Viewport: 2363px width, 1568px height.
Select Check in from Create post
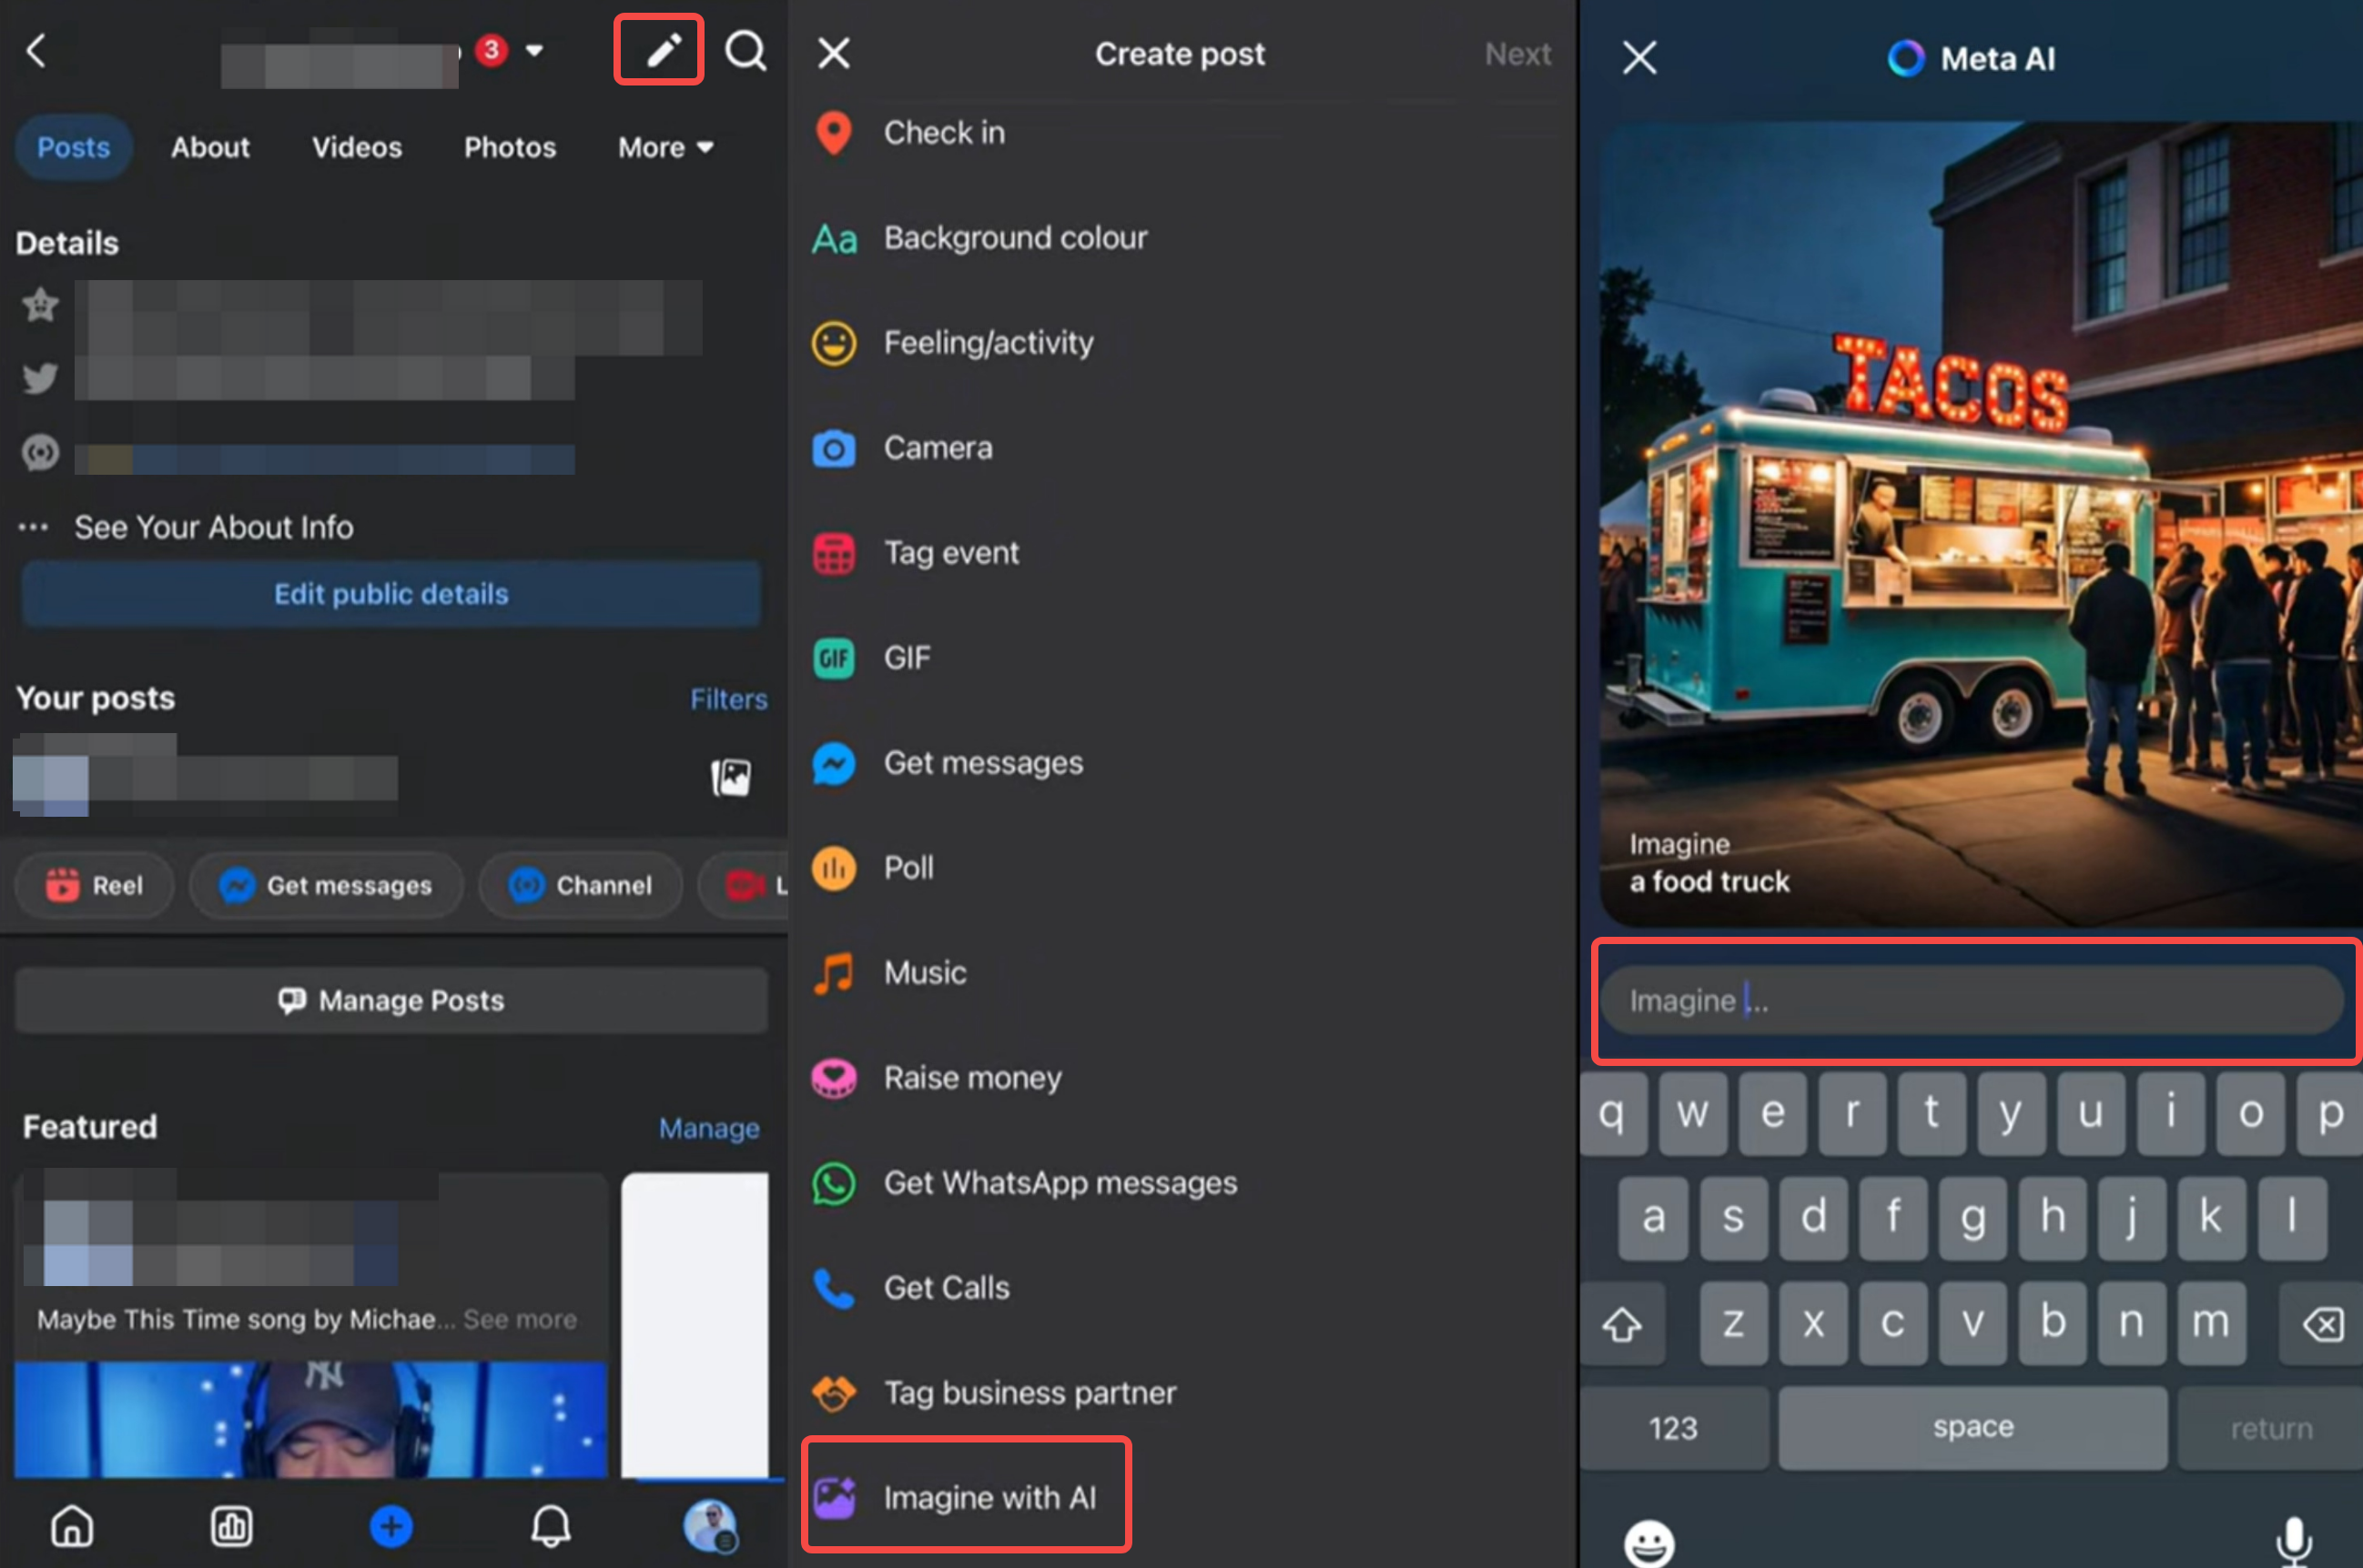tap(943, 132)
